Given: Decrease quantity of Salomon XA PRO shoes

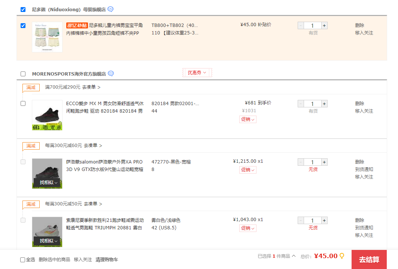Looking at the screenshot, I should click(x=301, y=162).
